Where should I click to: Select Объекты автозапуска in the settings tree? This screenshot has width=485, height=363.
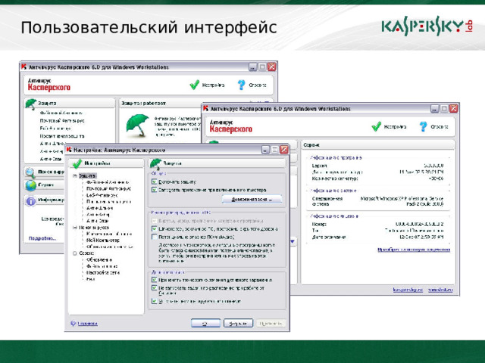110,247
